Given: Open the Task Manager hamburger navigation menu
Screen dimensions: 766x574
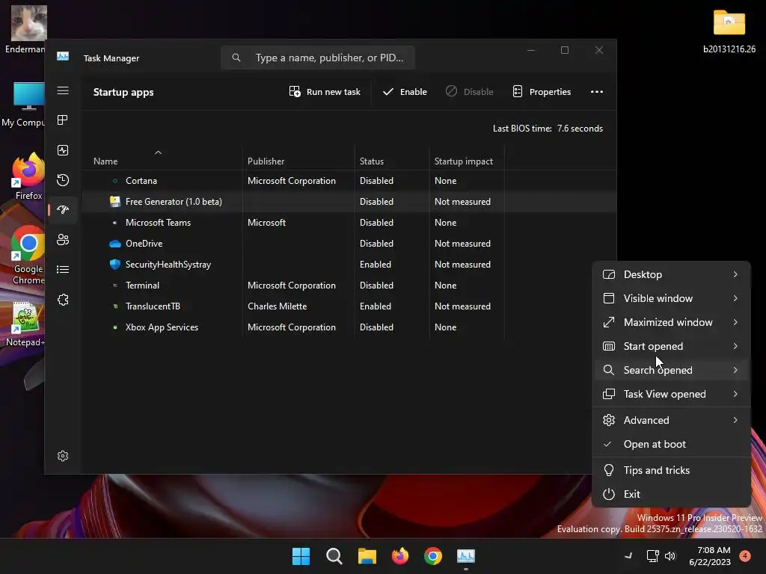Looking at the screenshot, I should 63,90.
